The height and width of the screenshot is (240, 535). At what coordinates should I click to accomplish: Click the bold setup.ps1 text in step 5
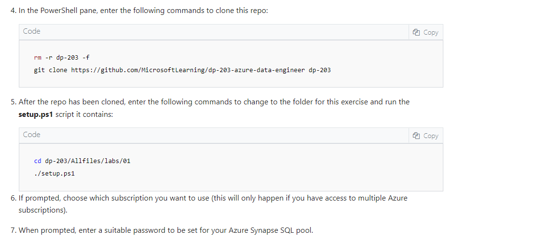tap(36, 114)
